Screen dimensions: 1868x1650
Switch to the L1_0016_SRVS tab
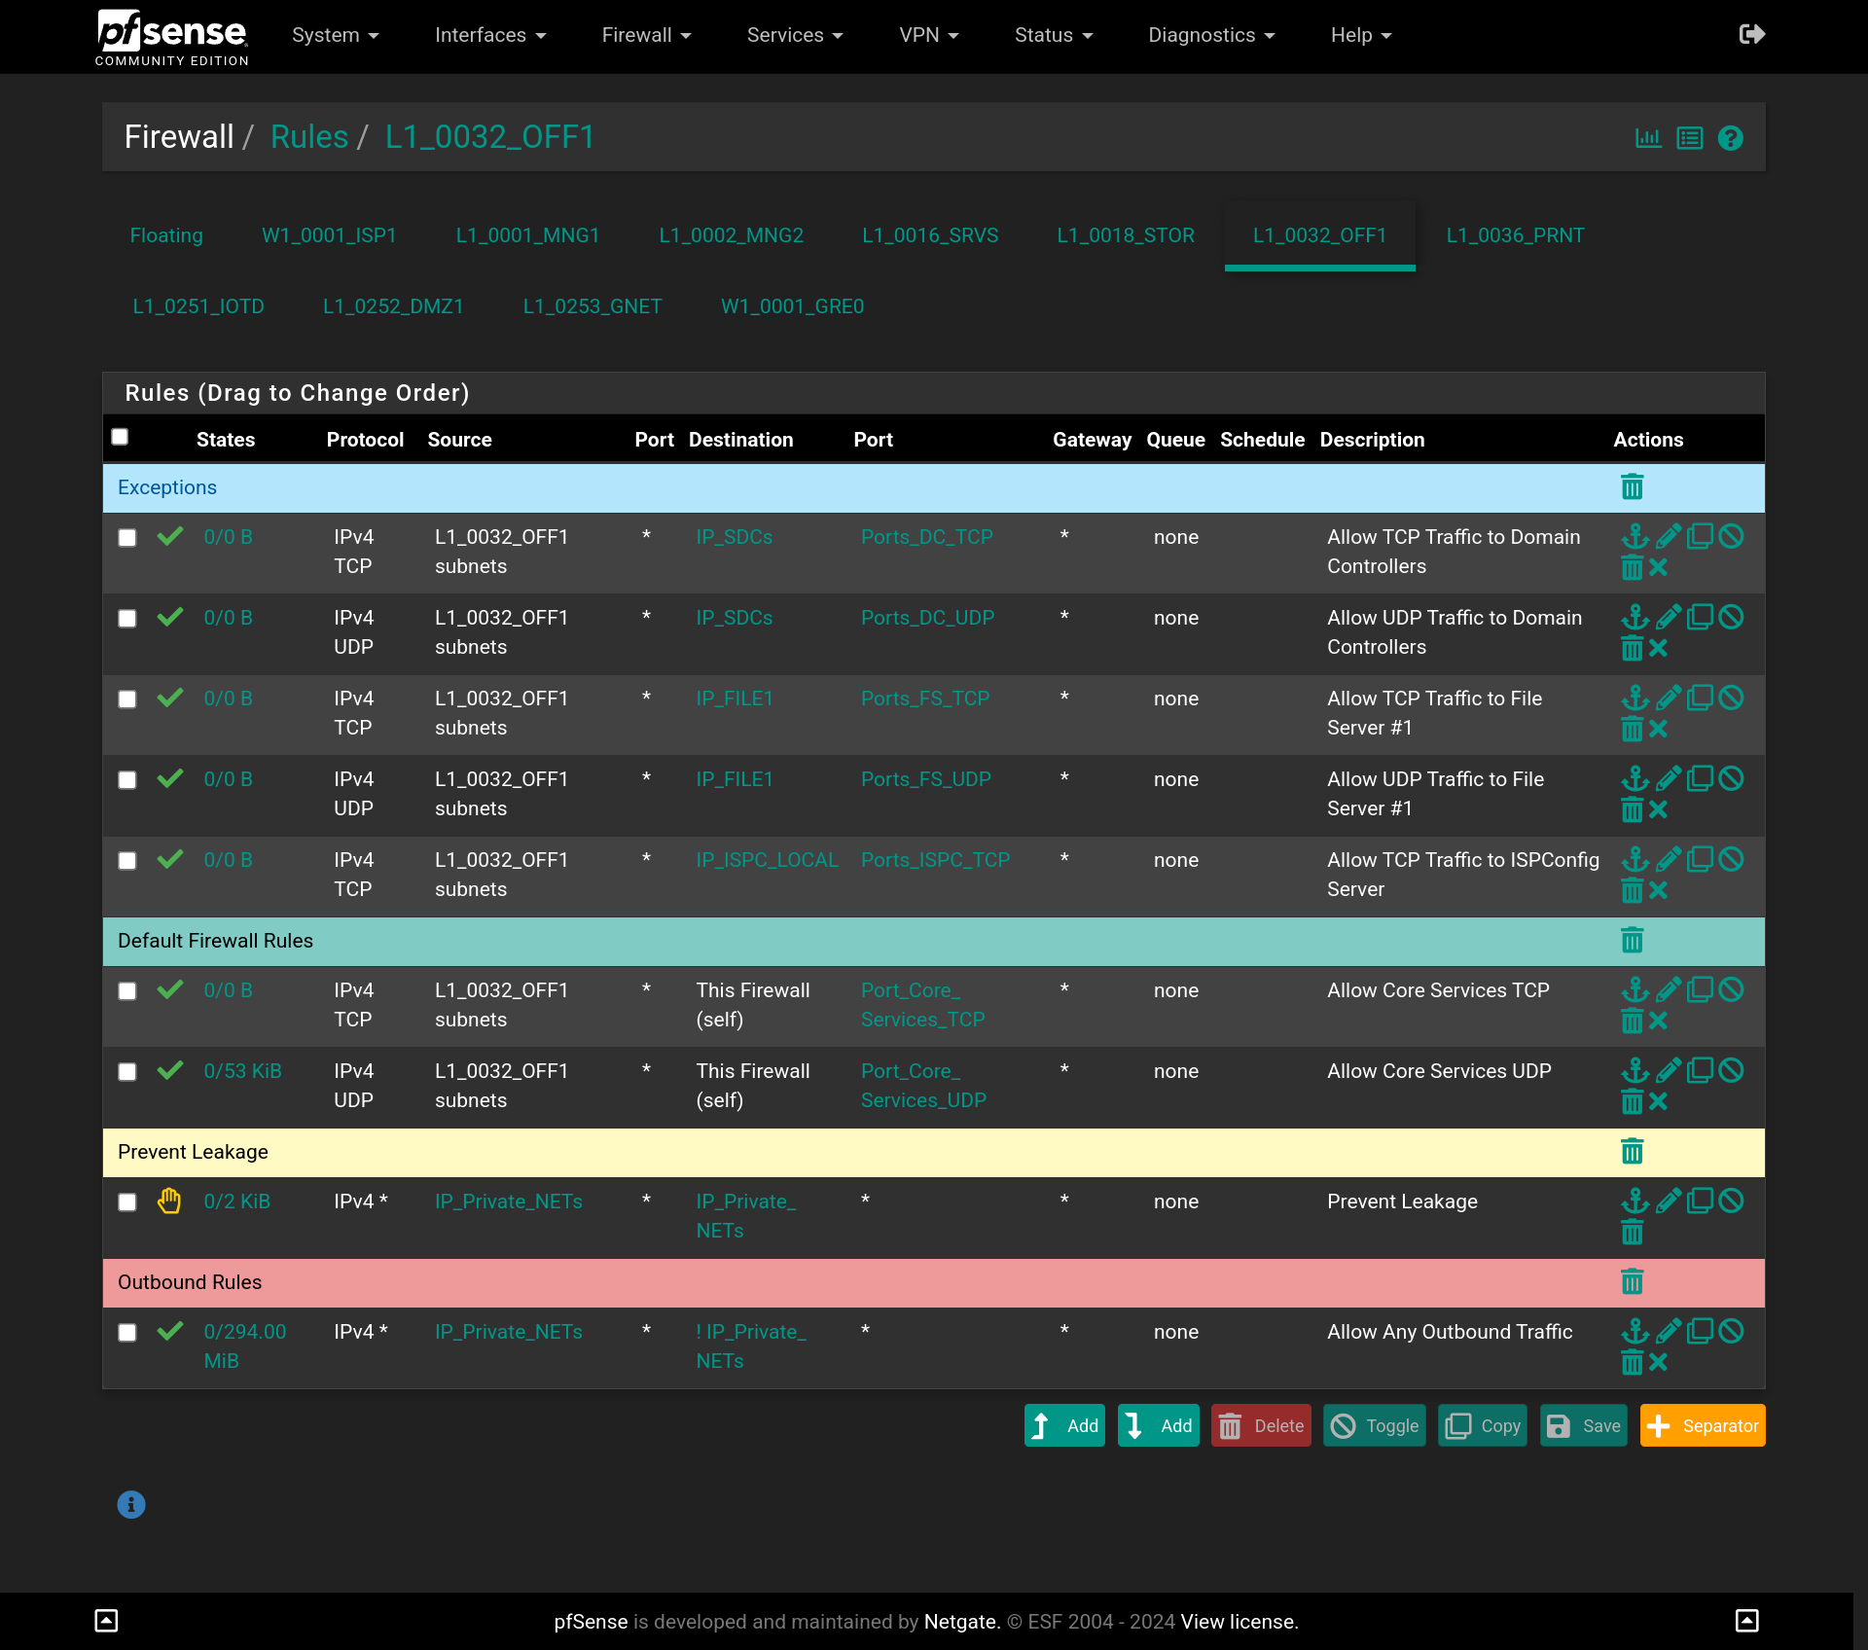pyautogui.click(x=930, y=235)
